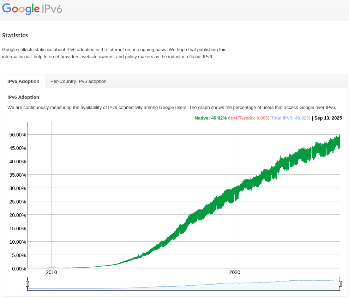
Task: Click the 25.00% y-axis label
Action: pyautogui.click(x=18, y=202)
